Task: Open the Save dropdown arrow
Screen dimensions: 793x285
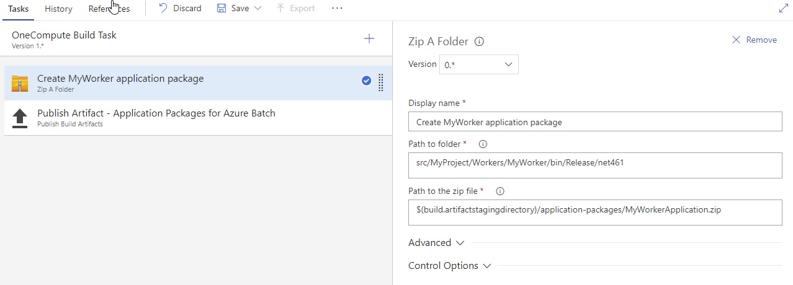Action: [x=258, y=9]
